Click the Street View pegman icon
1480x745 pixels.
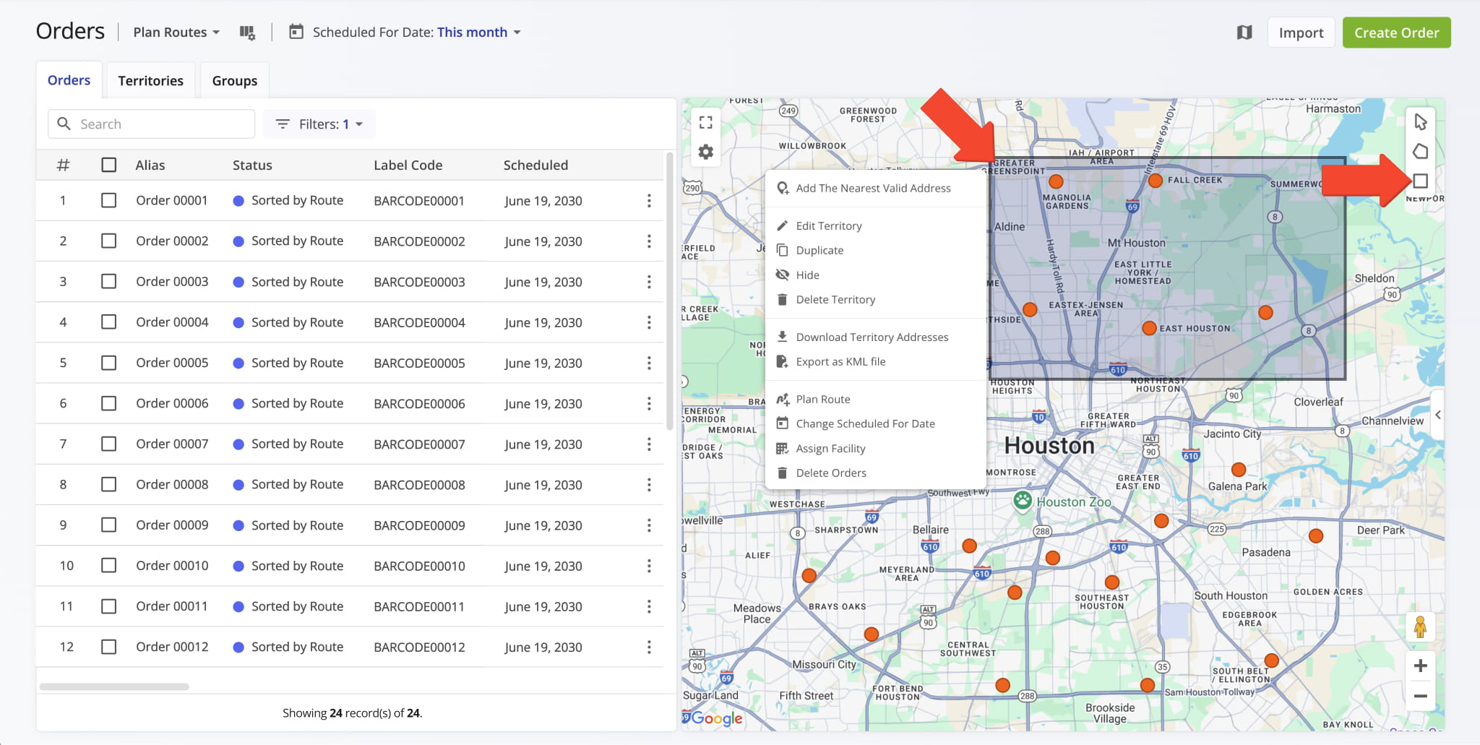tap(1420, 626)
